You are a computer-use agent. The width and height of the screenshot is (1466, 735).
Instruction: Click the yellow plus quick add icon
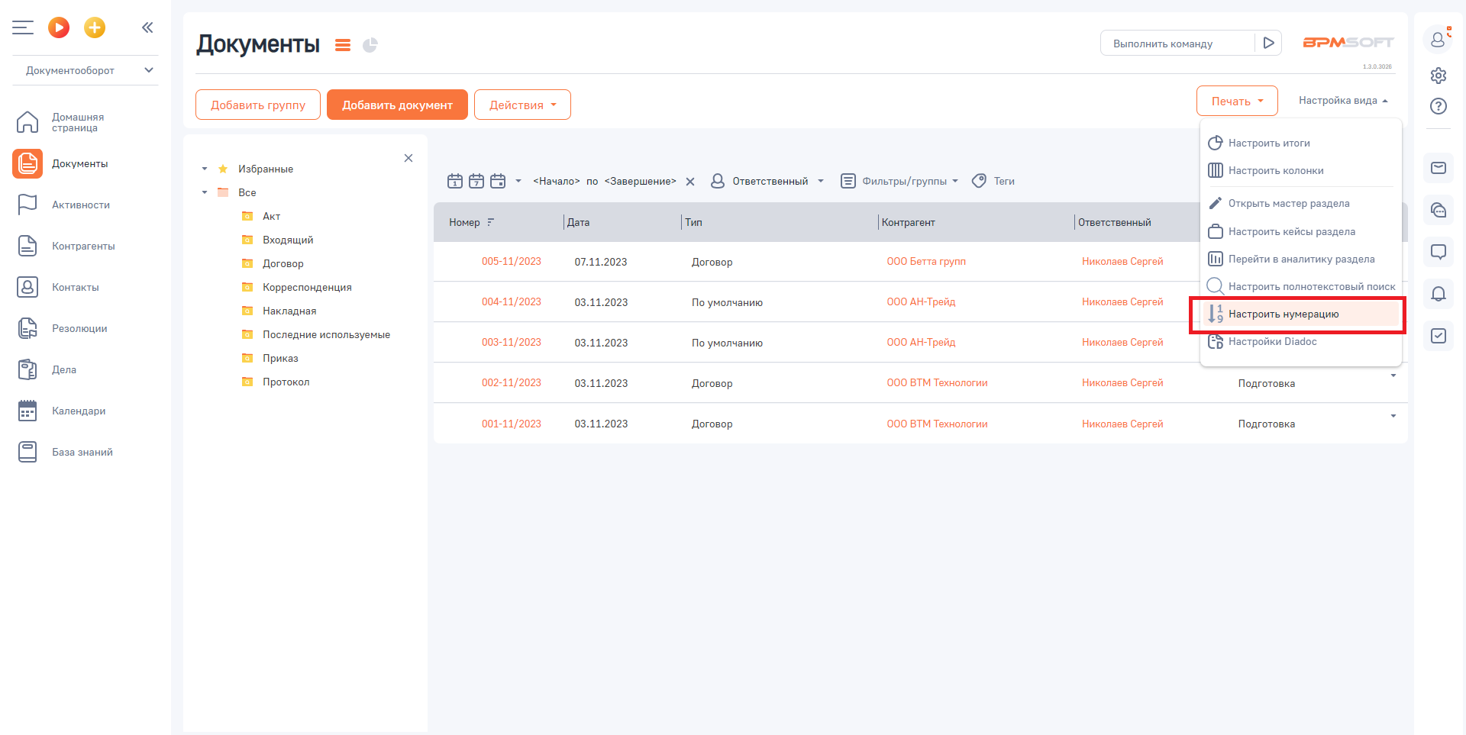point(95,27)
